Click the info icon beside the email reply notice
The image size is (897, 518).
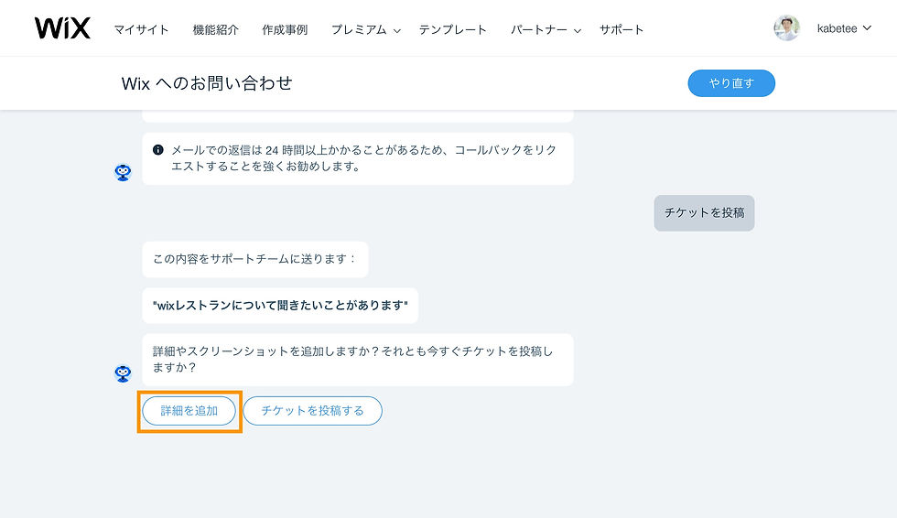pyautogui.click(x=157, y=150)
